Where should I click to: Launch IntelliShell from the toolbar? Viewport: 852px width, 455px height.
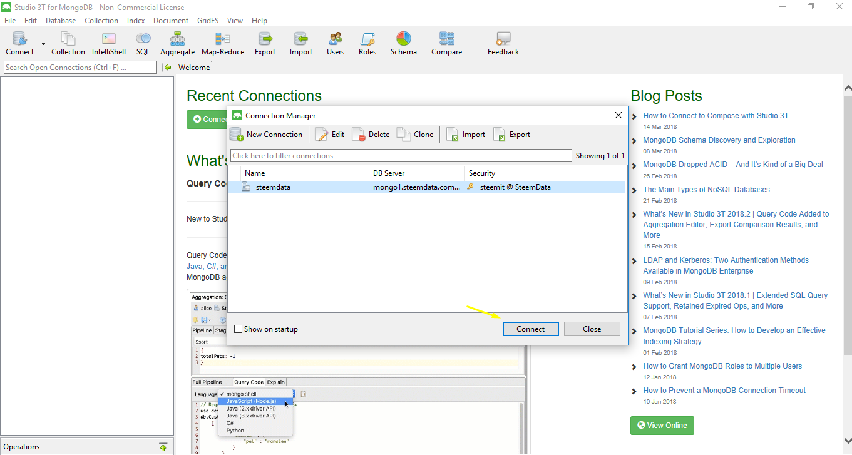click(109, 44)
